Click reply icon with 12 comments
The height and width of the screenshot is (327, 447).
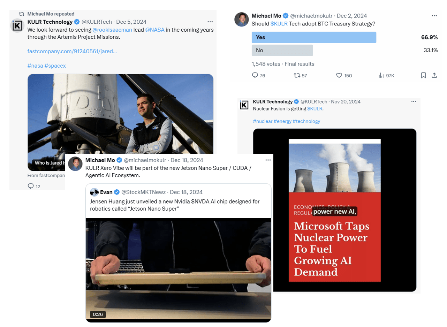(31, 186)
